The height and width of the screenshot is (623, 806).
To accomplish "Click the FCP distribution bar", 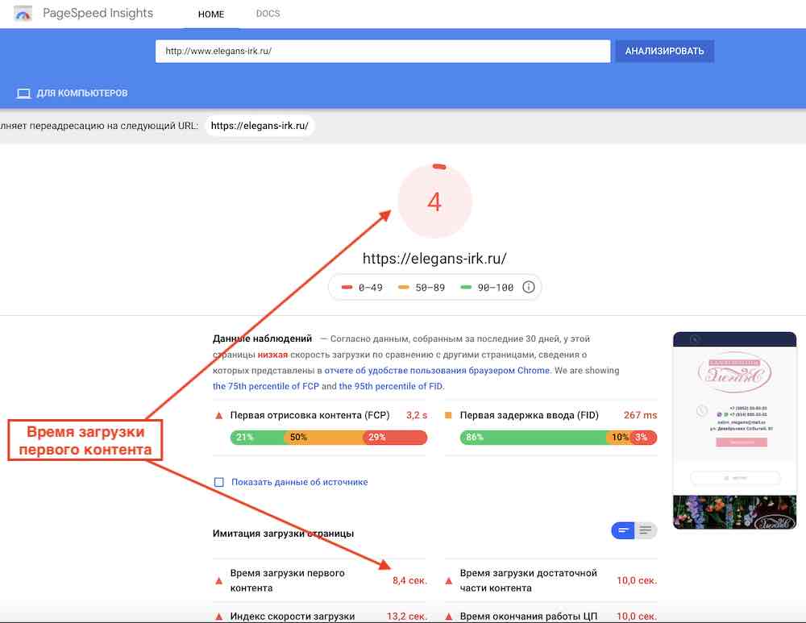I will (329, 438).
